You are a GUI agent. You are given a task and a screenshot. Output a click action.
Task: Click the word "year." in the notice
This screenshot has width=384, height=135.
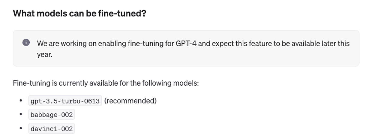click(x=45, y=55)
